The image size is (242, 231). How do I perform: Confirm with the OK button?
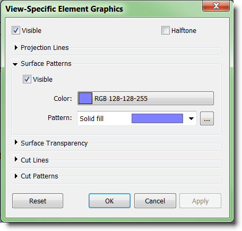(x=109, y=201)
